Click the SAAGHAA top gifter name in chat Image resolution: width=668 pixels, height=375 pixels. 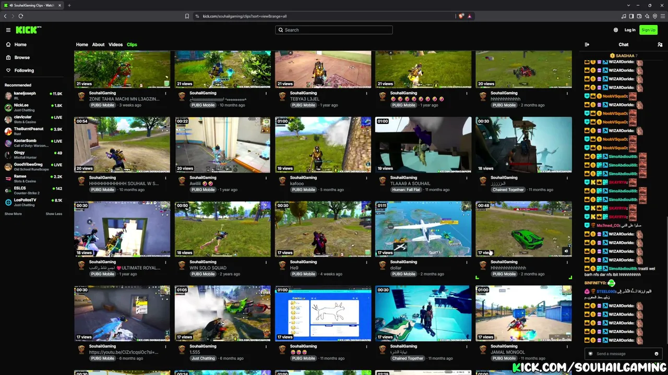coord(625,56)
